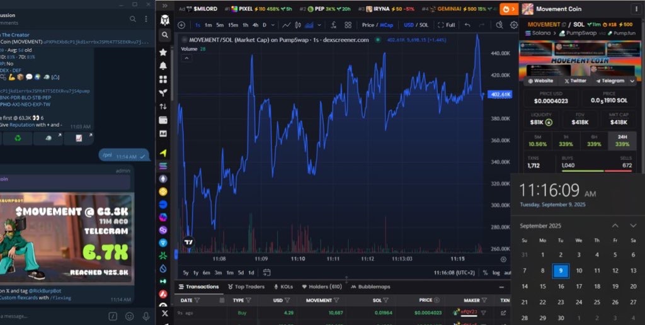Click orange trending fire button
This screenshot has height=325, width=645.
click(x=508, y=9)
